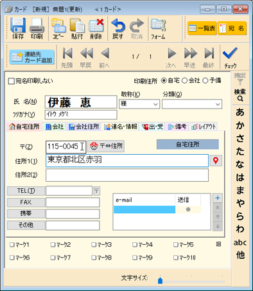Click the 保存 (save) floppy disk icon
The image size is (253, 291).
pos(18,26)
